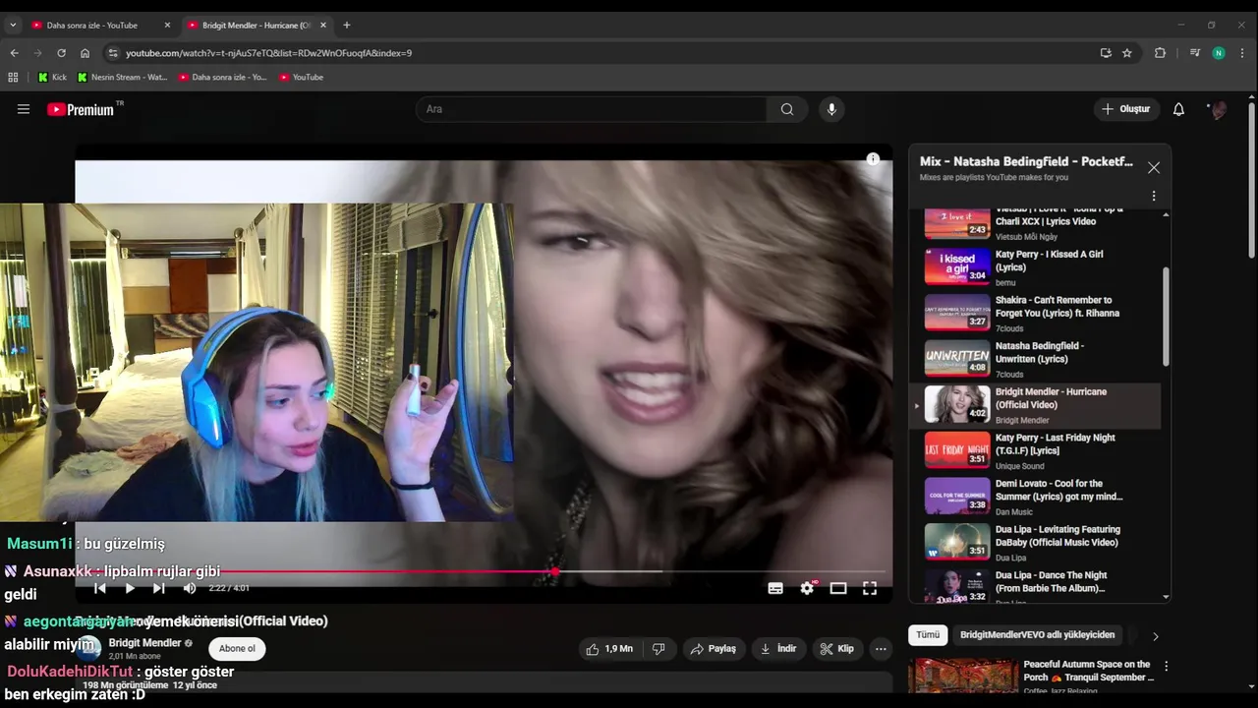Mute the video volume speaker

click(x=190, y=588)
